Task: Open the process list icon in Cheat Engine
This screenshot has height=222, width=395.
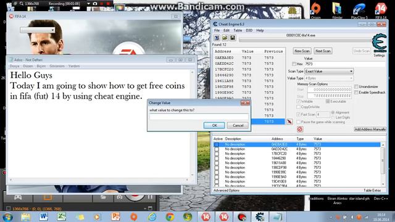Action: click(x=217, y=38)
